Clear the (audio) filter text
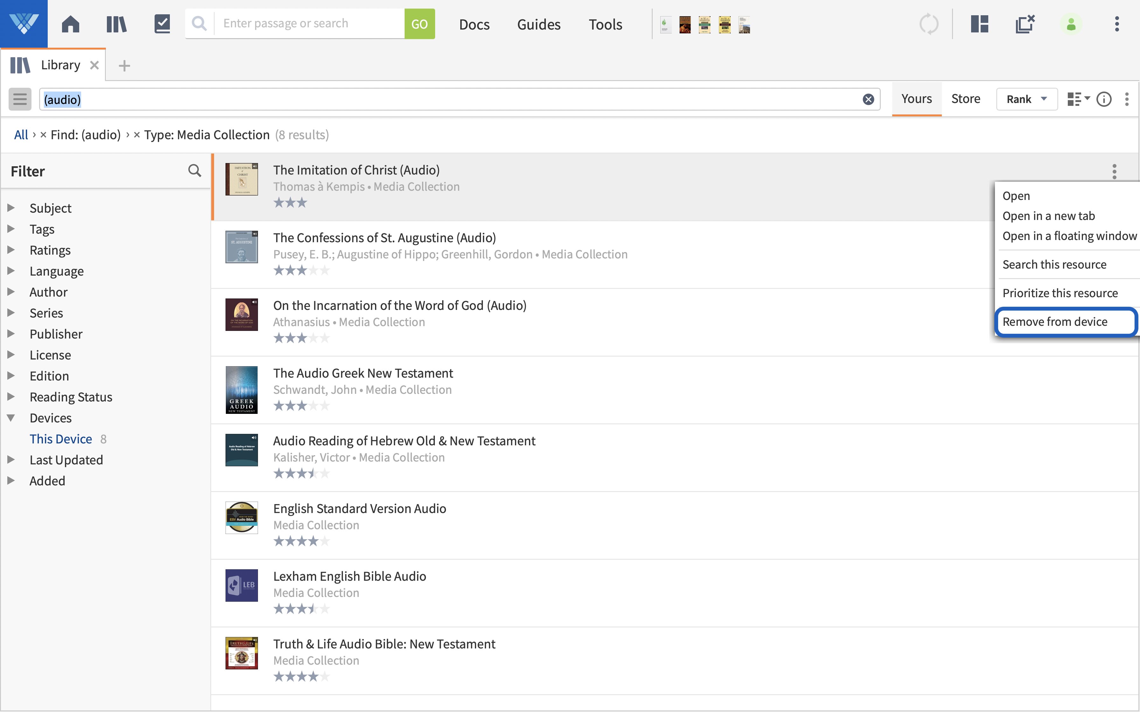 click(x=868, y=99)
